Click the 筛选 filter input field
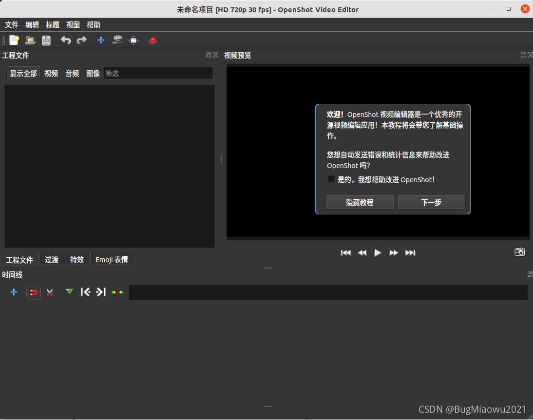533x420 pixels. pos(158,73)
